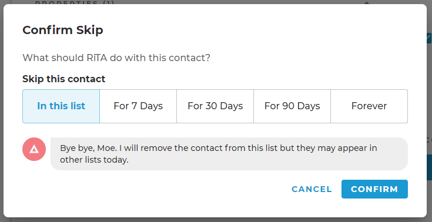Viewport: 432px width, 222px height.
Task: Click the Properties (1) header behind the dialog
Action: click(75, 3)
